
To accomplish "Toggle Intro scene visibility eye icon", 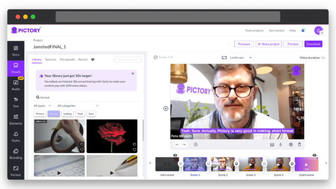I will 175,155.
